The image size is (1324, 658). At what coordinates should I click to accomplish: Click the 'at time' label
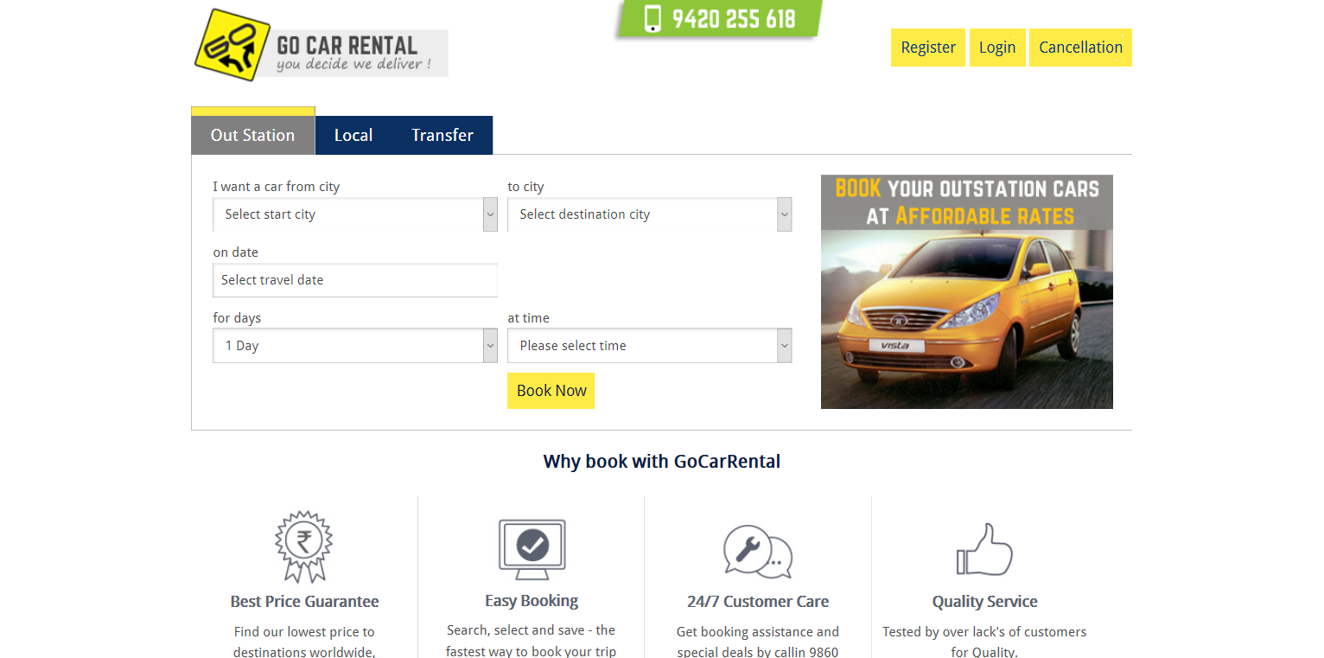tap(528, 318)
